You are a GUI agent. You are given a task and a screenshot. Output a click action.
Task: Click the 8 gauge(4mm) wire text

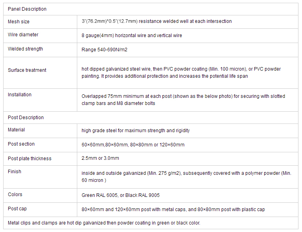(132, 36)
